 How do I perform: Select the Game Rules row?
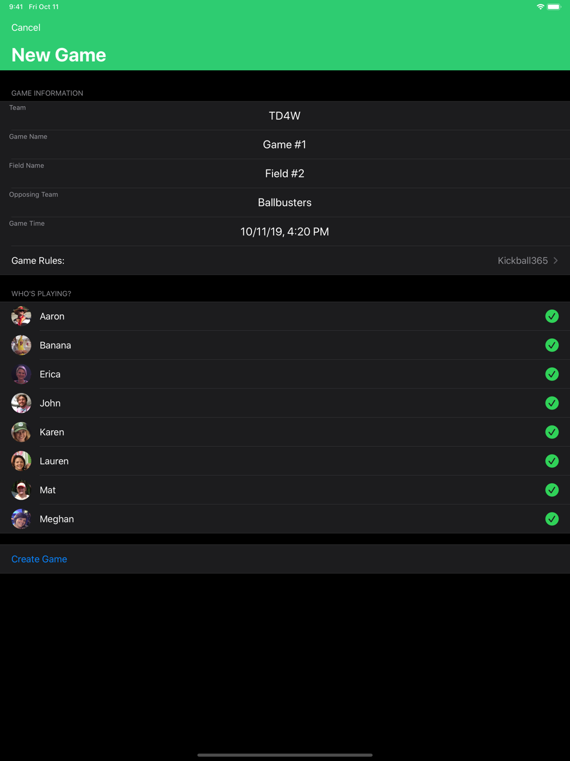pos(285,261)
